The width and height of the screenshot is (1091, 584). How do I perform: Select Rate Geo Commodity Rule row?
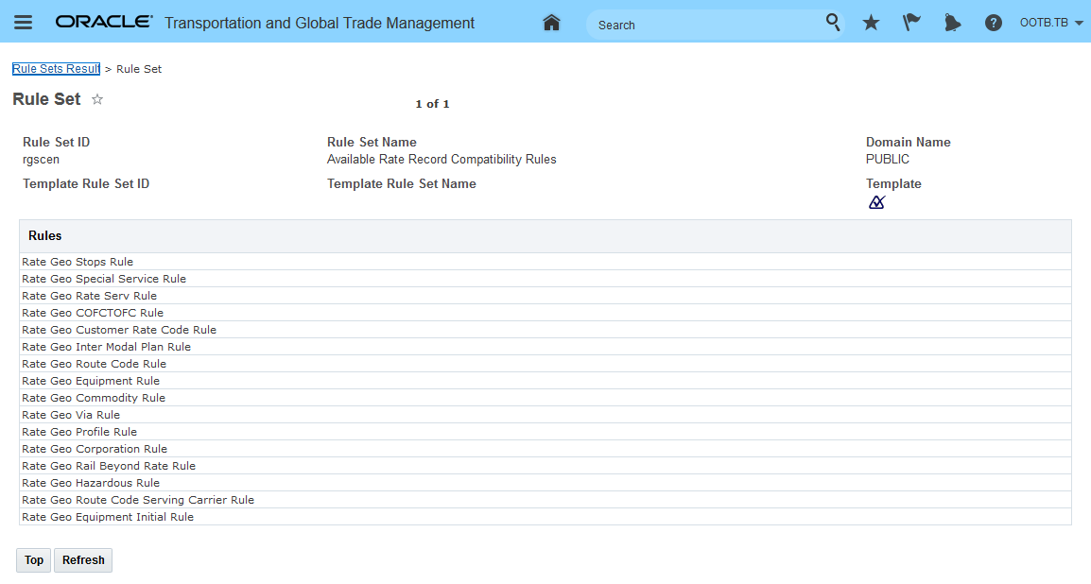545,398
